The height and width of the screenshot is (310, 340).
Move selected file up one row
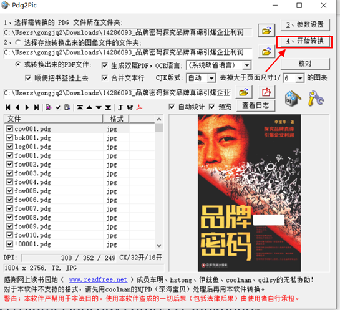tap(89, 107)
